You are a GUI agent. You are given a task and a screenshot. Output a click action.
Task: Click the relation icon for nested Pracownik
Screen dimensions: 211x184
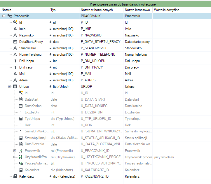(x=21, y=151)
